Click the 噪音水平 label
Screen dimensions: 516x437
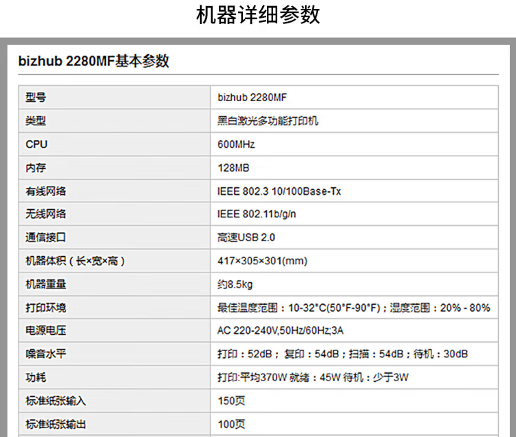point(45,354)
